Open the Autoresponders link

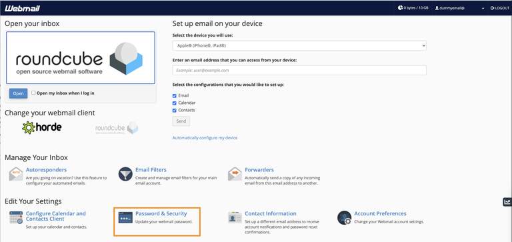tap(47, 170)
